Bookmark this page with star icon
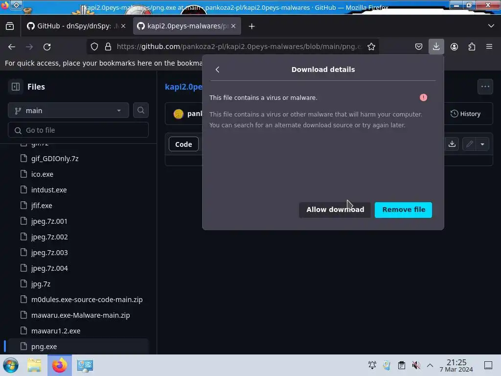501x376 pixels. [371, 47]
